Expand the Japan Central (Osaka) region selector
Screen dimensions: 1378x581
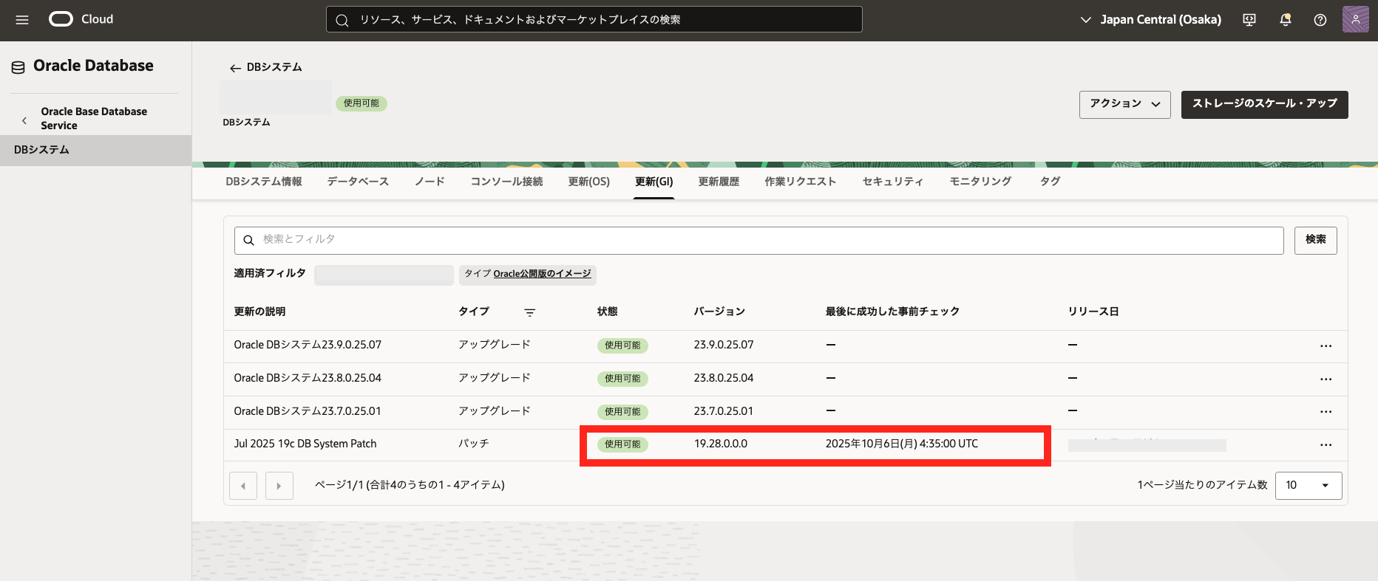[1150, 20]
